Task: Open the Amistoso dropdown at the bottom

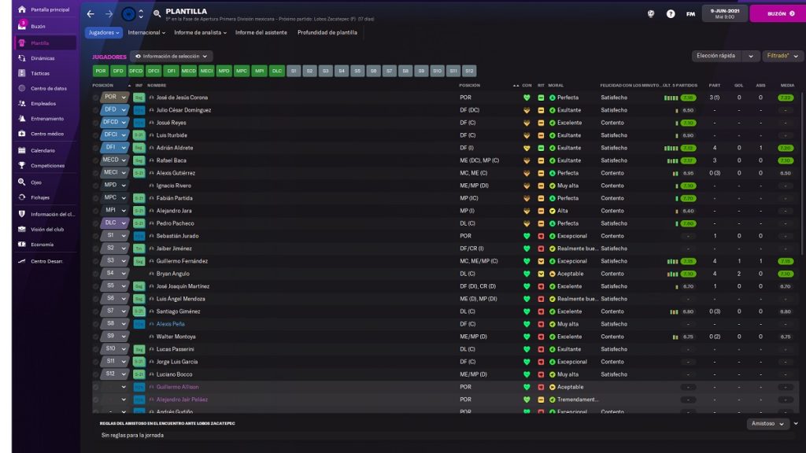Action: coord(767,424)
